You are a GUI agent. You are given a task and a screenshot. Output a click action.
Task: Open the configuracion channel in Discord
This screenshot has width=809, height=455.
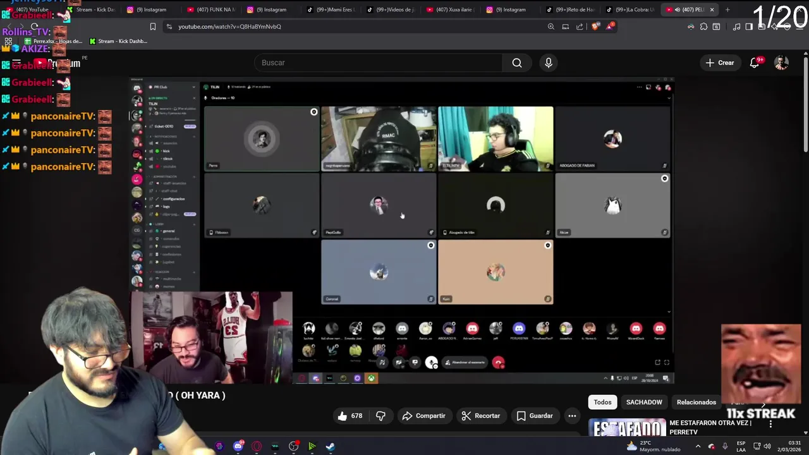(x=173, y=199)
